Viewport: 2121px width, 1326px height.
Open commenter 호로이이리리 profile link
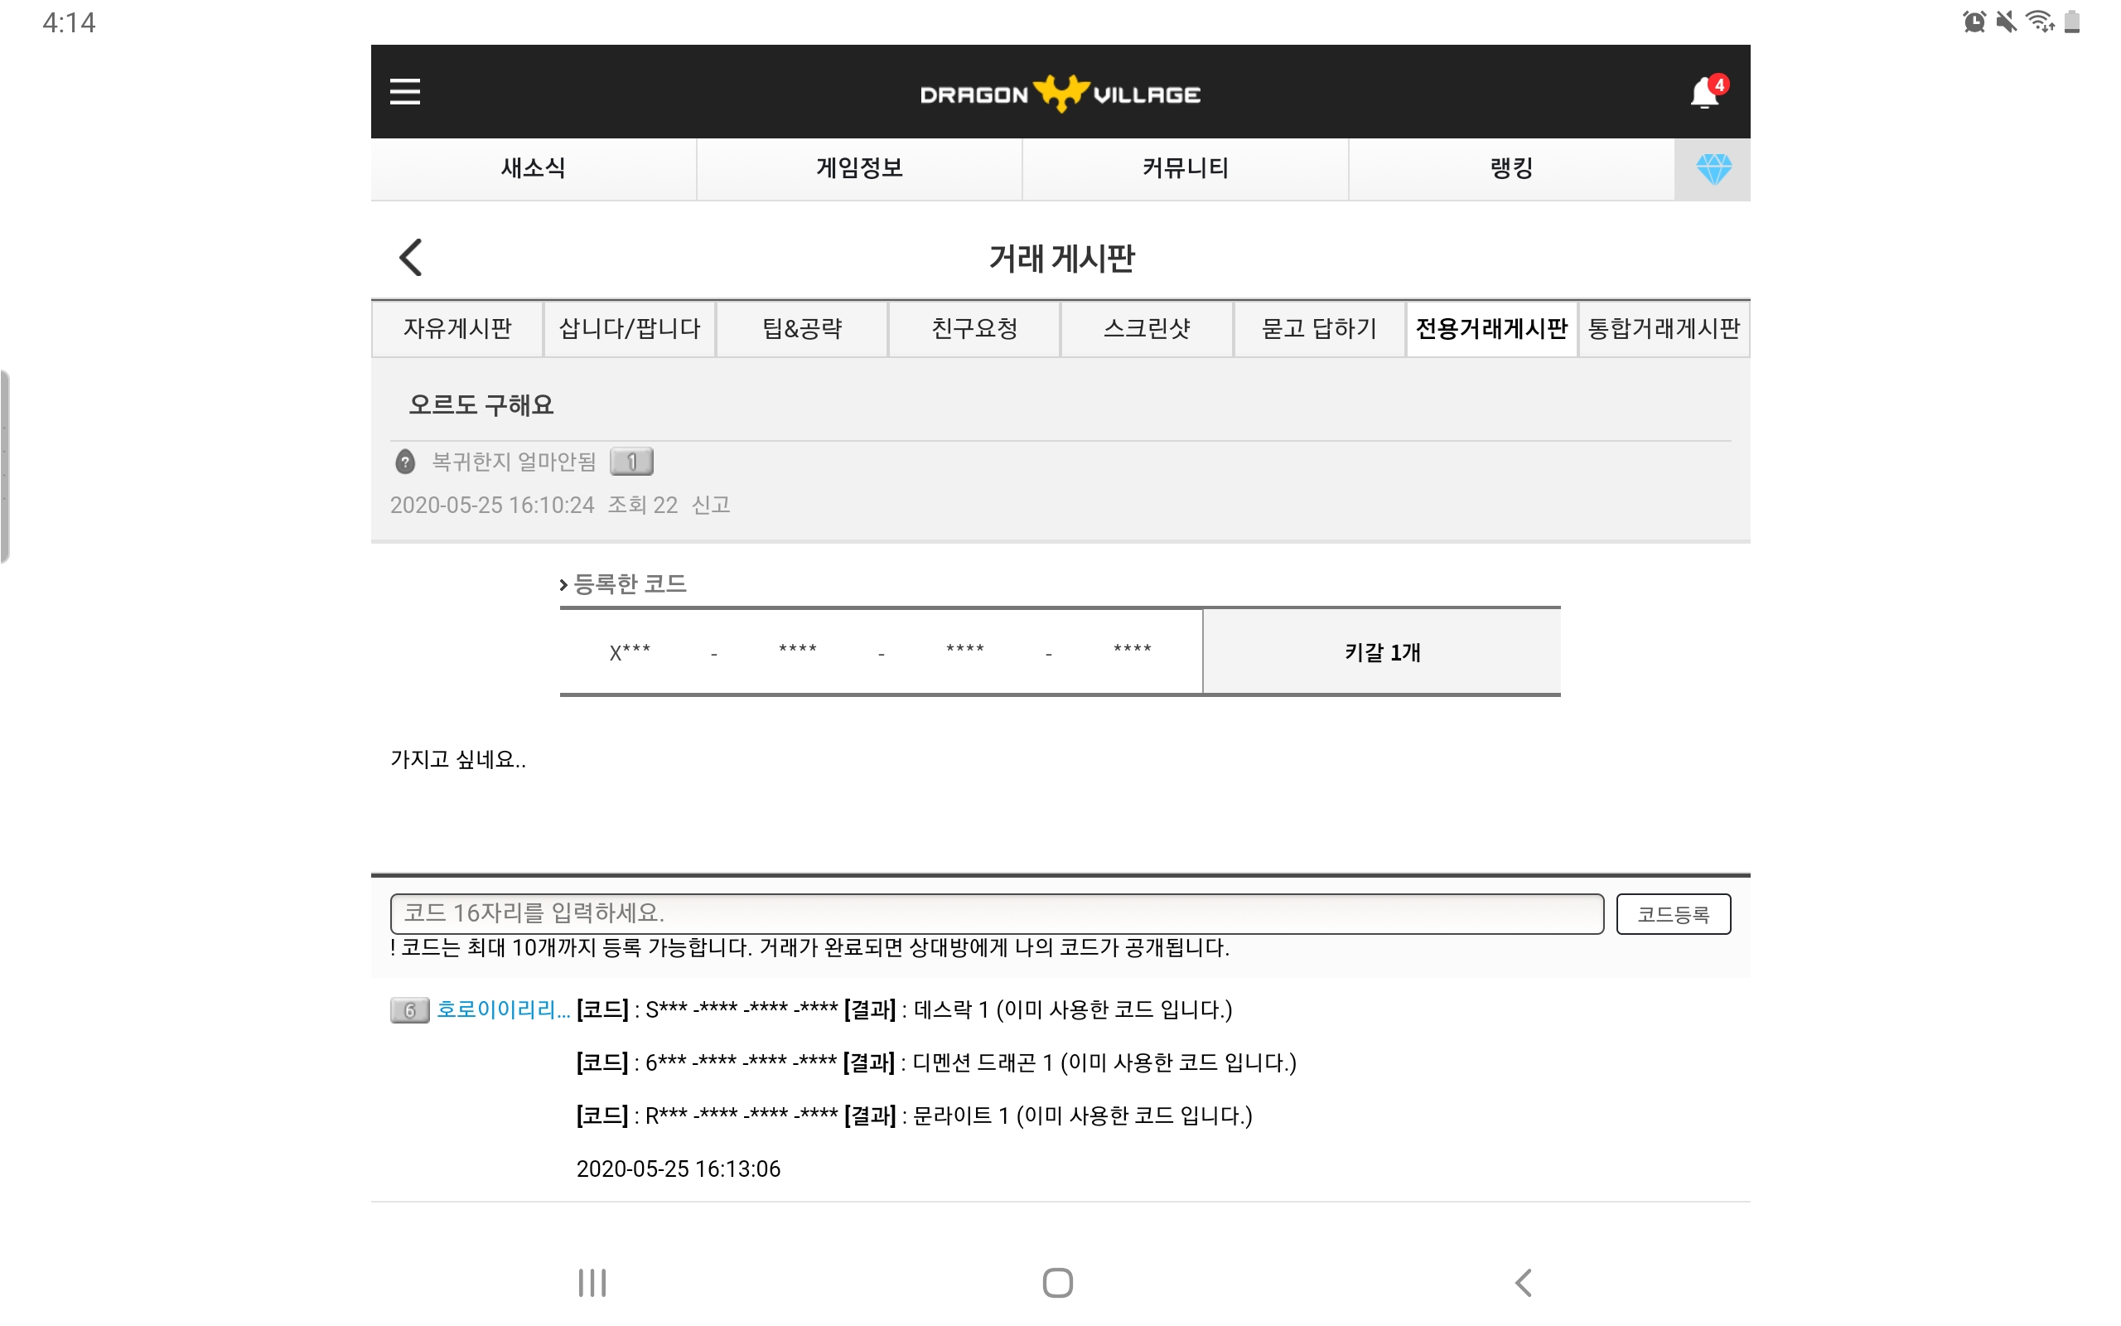point(503,1010)
